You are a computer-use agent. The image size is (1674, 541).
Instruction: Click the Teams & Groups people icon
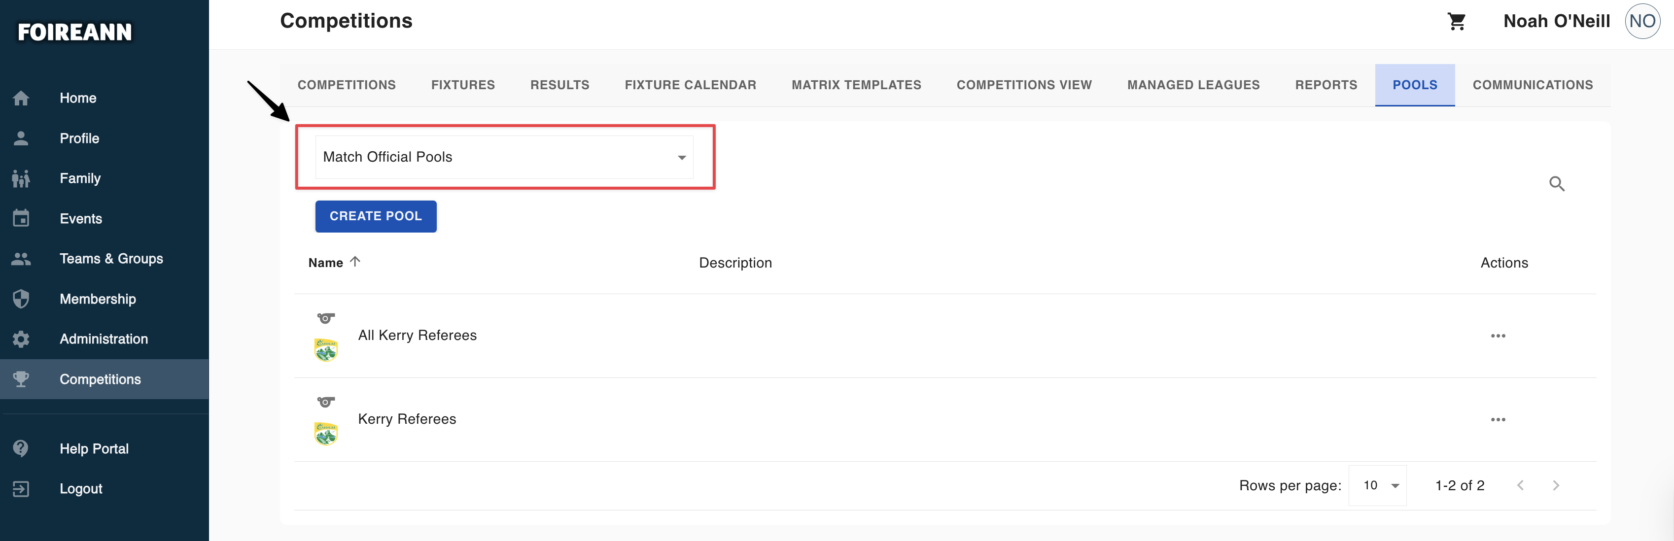tap(21, 259)
